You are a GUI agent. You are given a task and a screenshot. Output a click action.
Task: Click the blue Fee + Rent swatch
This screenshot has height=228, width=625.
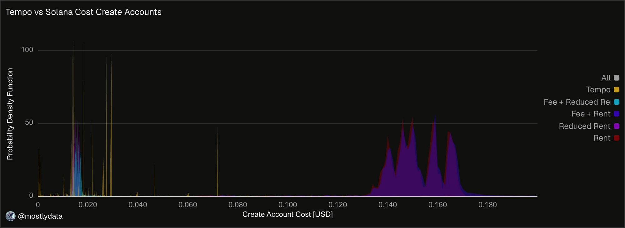[617, 114]
